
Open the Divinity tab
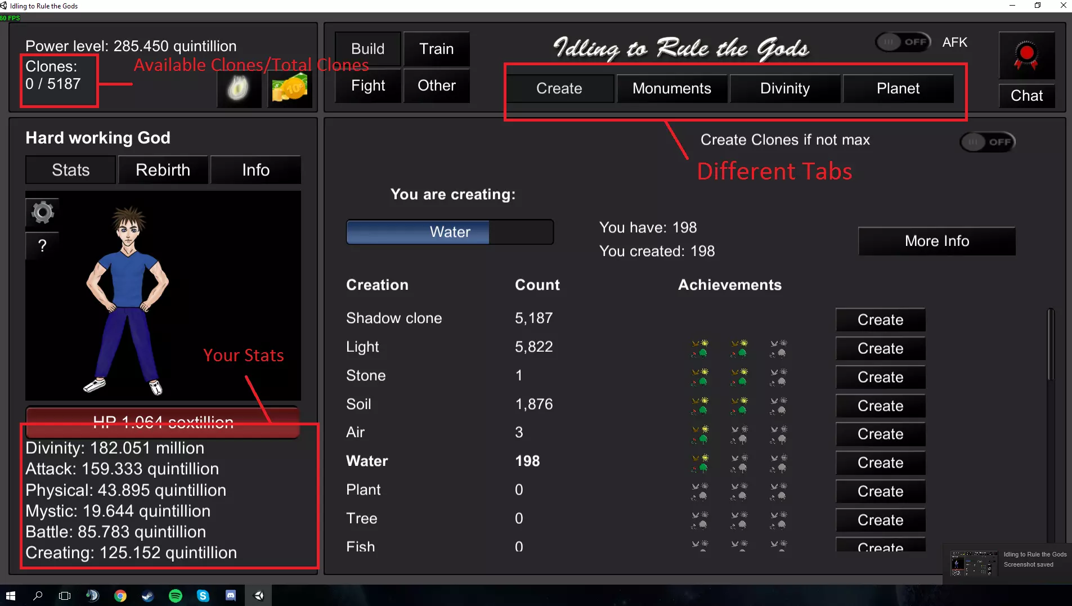[785, 88]
